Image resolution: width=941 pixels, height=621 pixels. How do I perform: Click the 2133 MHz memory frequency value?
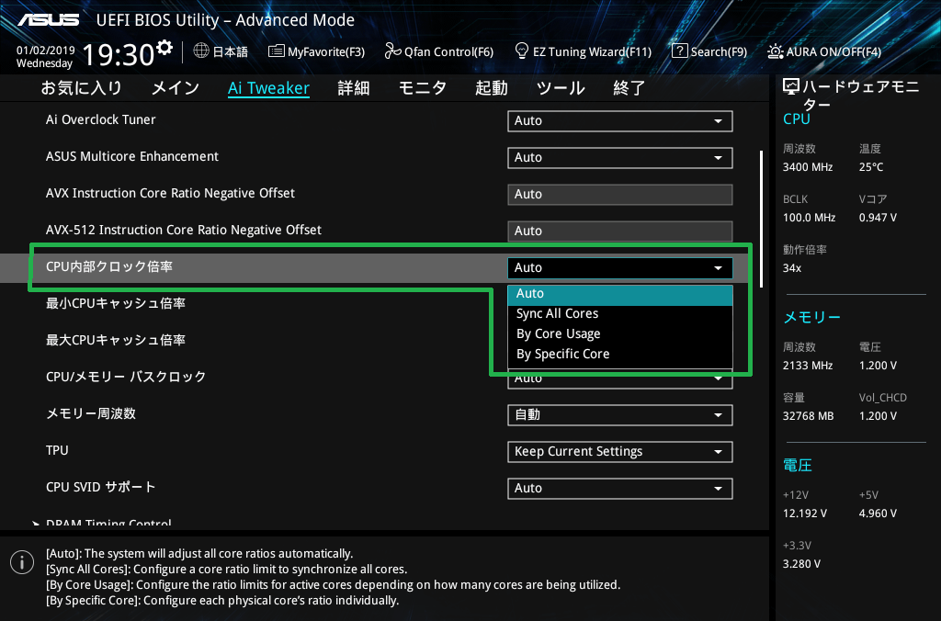pyautogui.click(x=808, y=366)
